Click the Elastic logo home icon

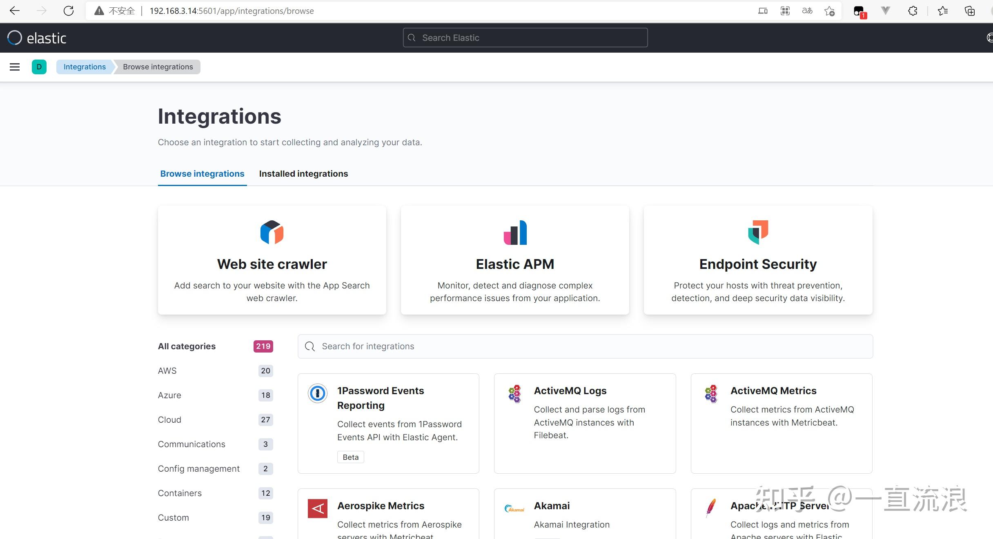[x=15, y=38]
